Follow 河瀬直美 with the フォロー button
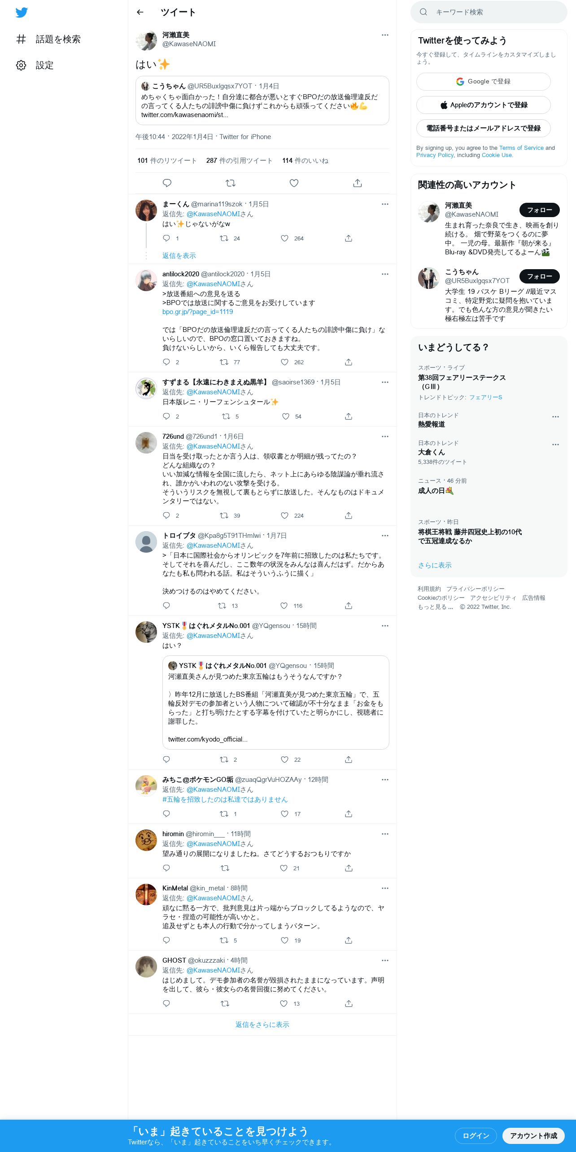Image resolution: width=576 pixels, height=1152 pixels. click(540, 210)
